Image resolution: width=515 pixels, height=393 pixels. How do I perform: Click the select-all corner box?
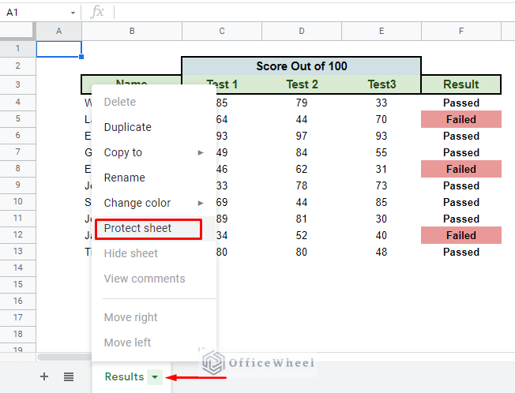17,31
